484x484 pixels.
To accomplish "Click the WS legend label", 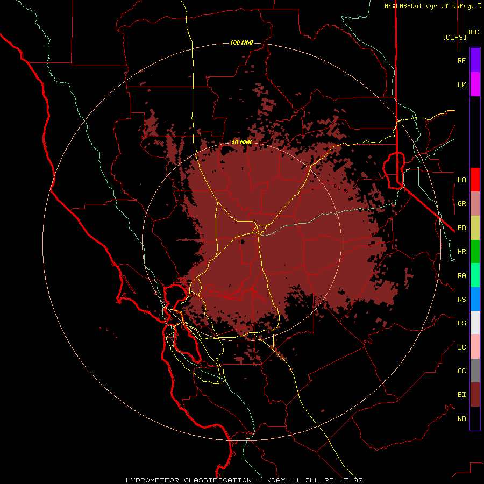I will coord(461,300).
